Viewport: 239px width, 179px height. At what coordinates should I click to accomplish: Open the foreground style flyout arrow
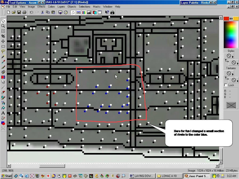point(233,57)
